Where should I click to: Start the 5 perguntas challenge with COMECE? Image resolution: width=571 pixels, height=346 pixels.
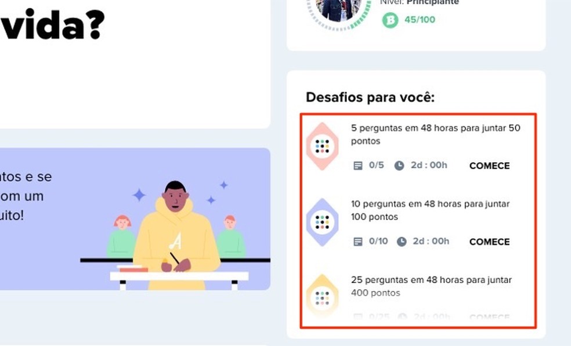(x=489, y=166)
